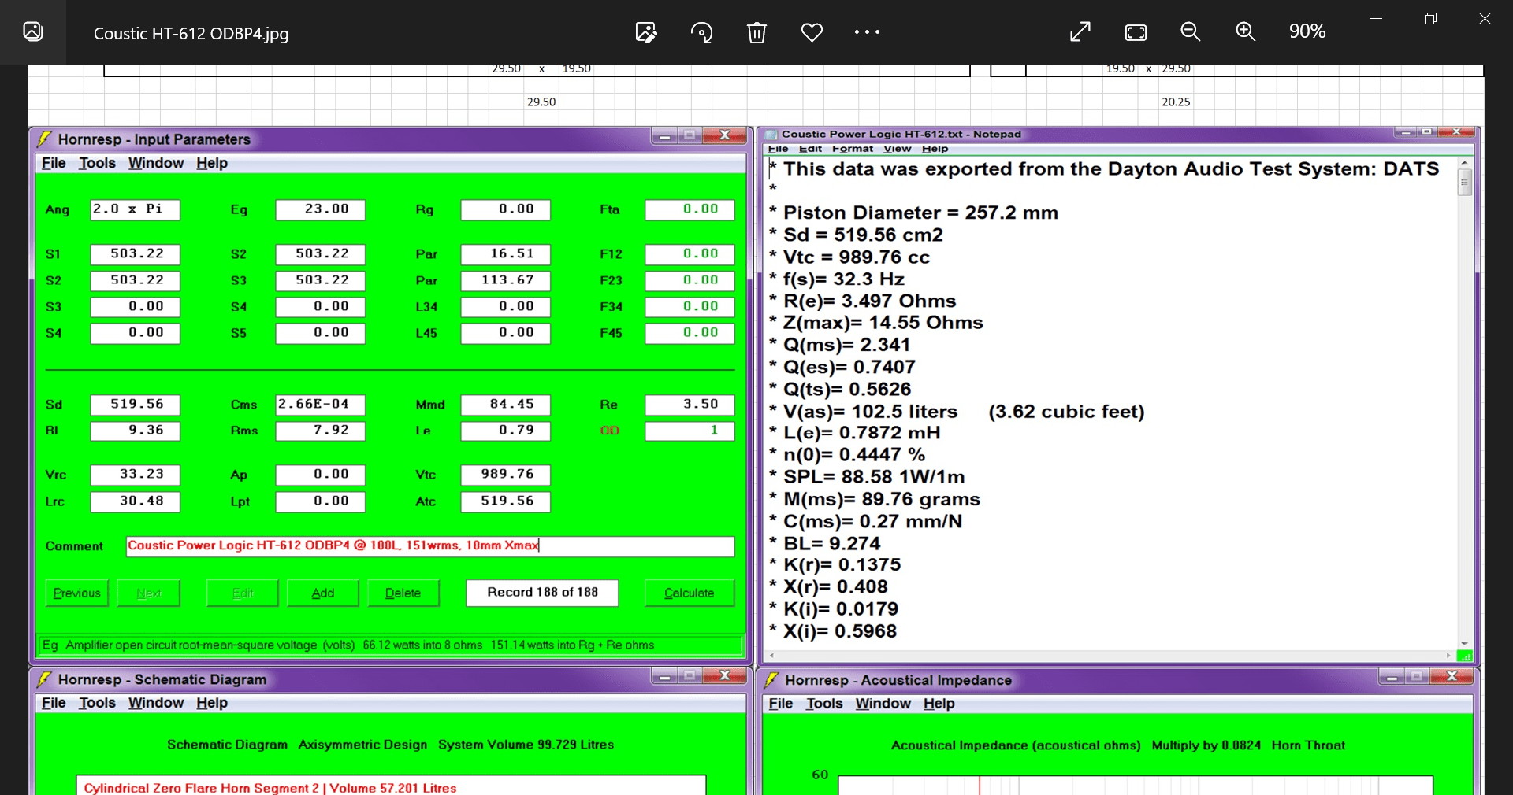Click the Rms field showing 7.92

tap(321, 431)
